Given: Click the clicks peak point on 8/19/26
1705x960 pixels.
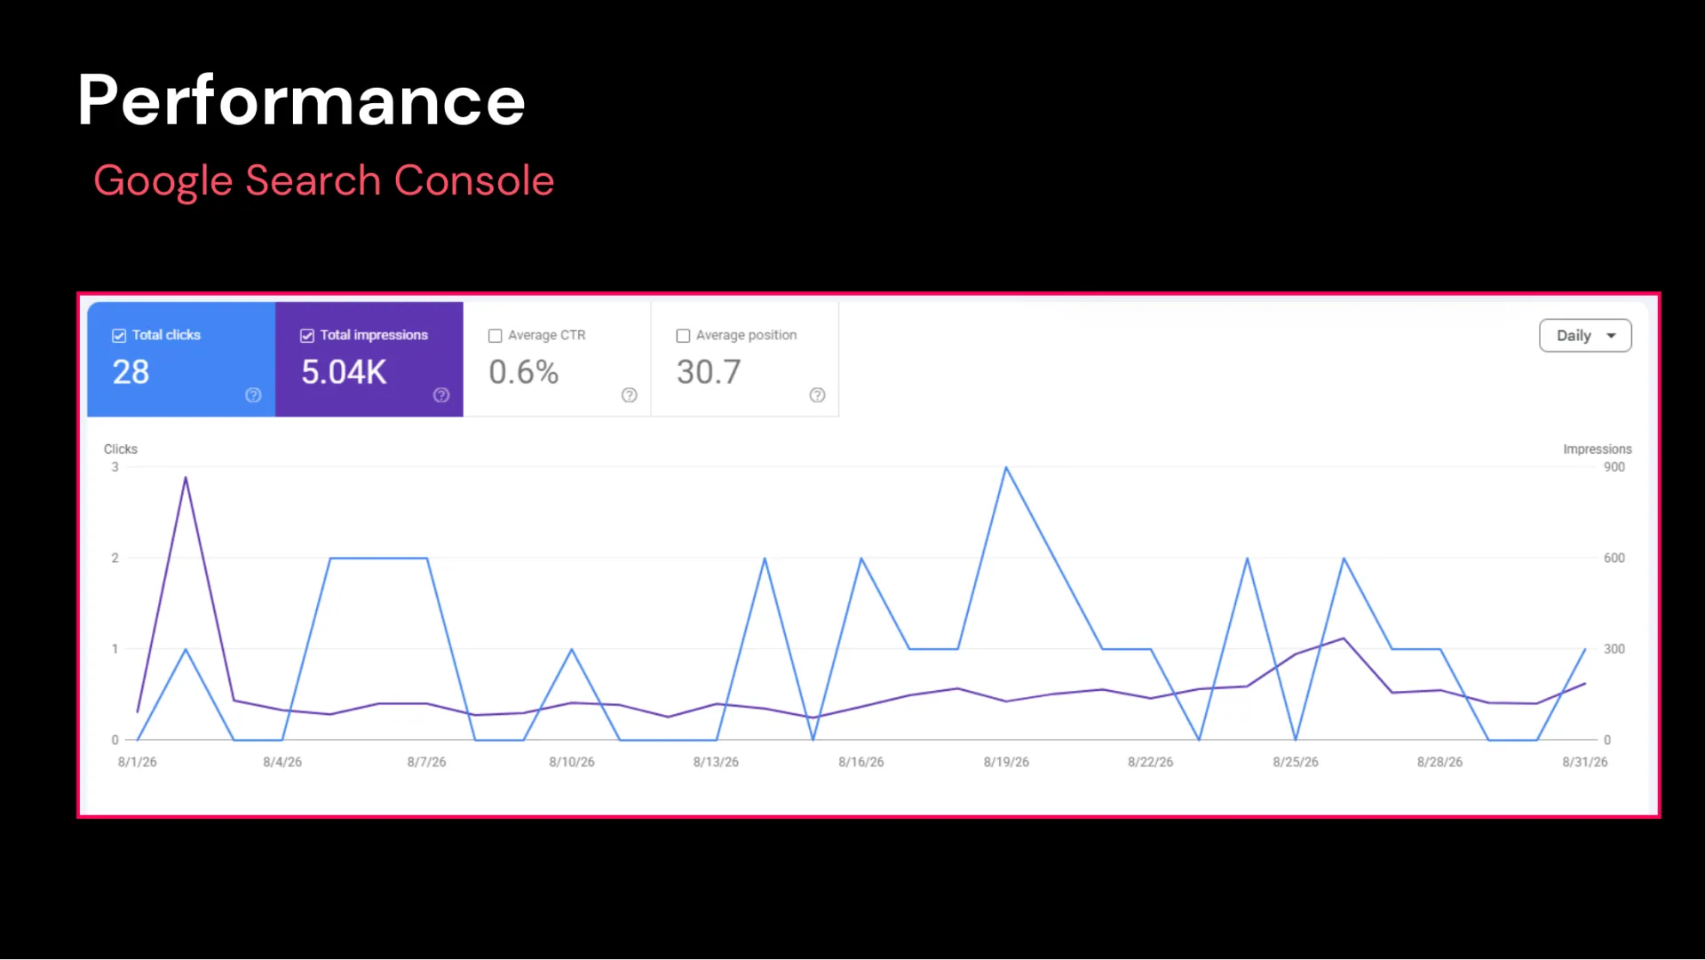Looking at the screenshot, I should [x=1006, y=467].
